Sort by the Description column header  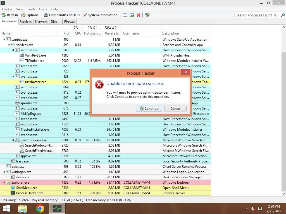coord(186,33)
